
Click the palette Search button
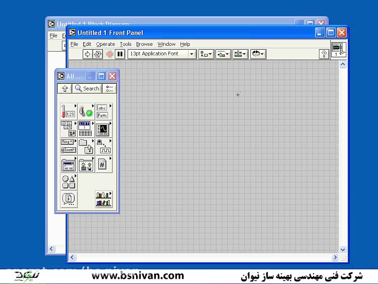87,89
